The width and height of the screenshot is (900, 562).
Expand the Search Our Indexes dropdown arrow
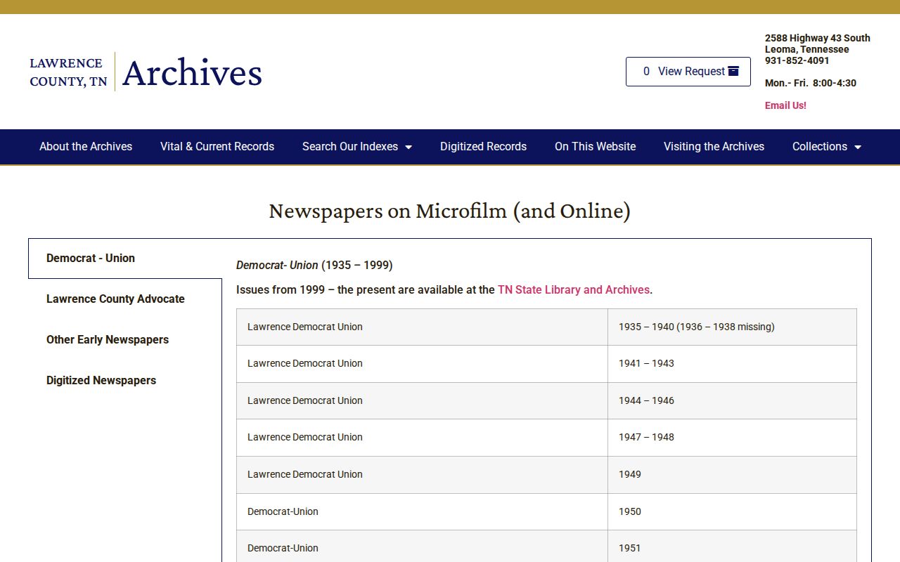pos(409,147)
